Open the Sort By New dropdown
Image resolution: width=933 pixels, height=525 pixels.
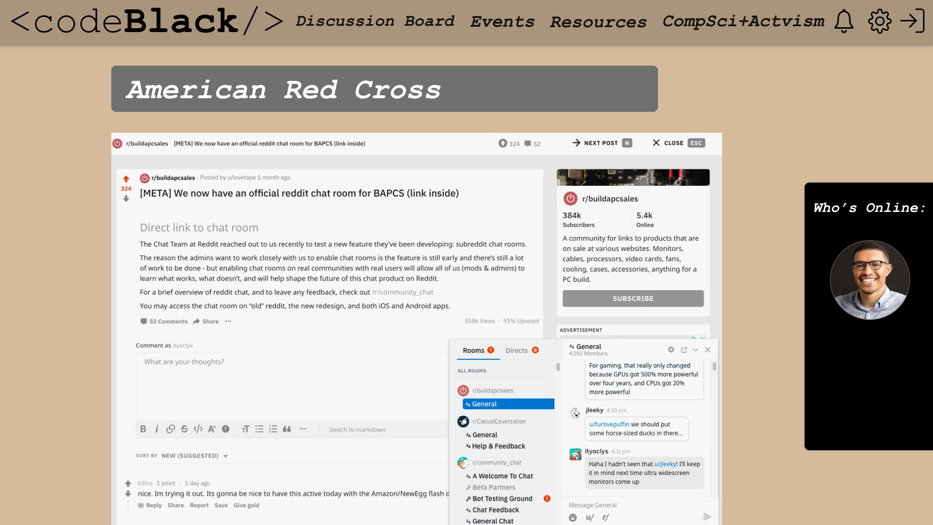point(194,455)
